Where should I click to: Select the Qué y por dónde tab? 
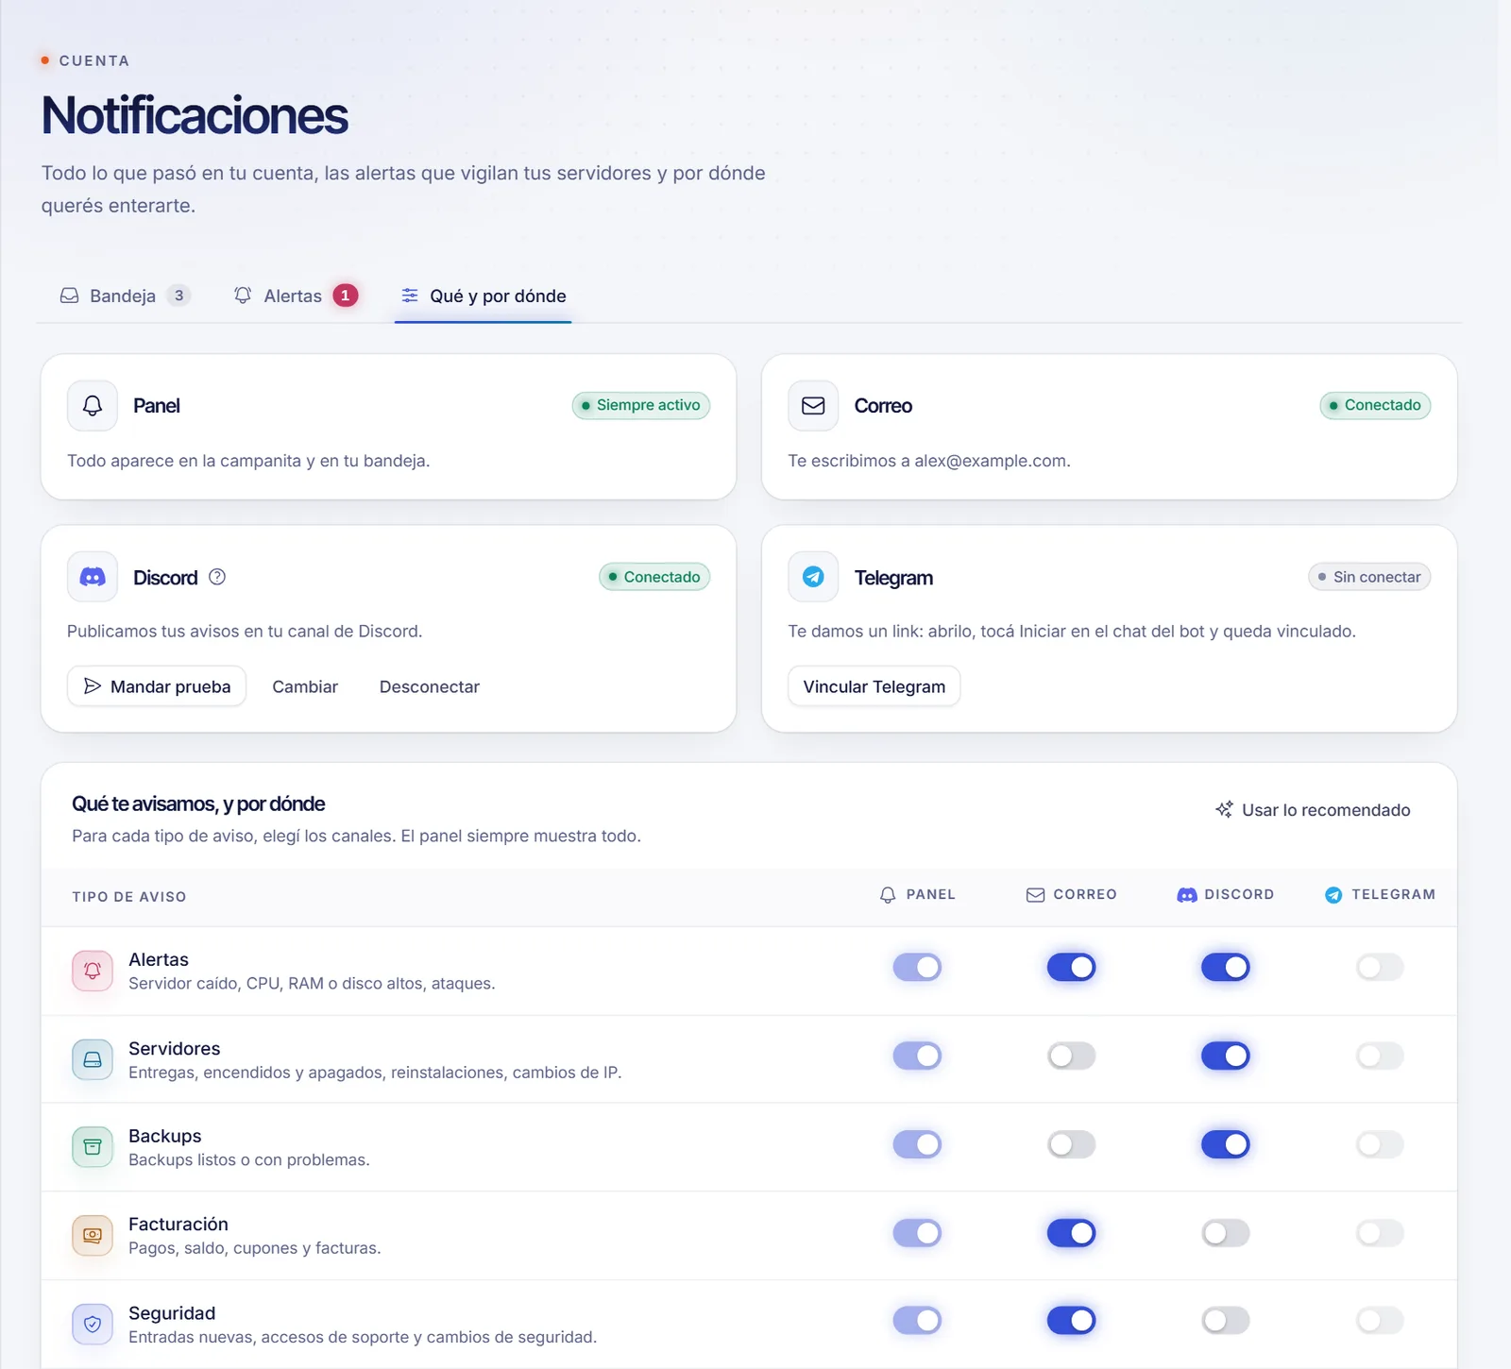[484, 296]
